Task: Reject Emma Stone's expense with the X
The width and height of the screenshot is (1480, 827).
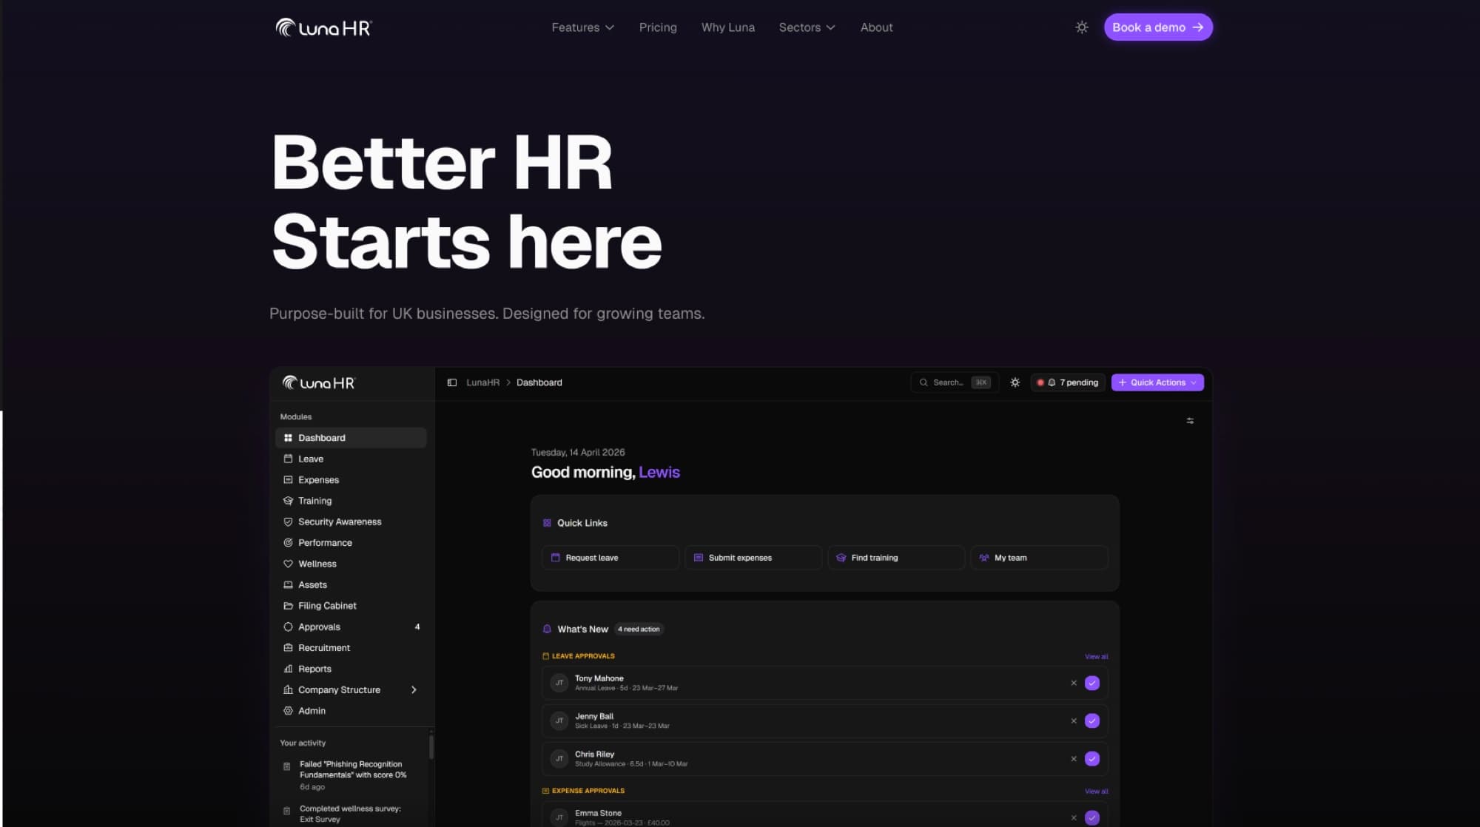Action: tap(1073, 817)
